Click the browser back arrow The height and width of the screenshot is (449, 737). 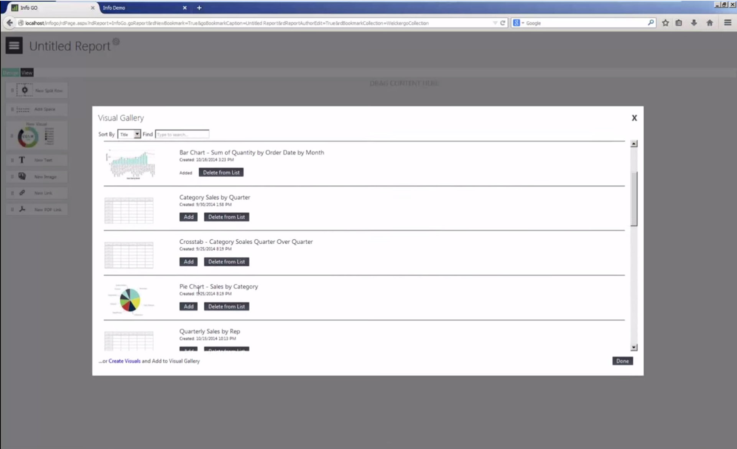(9, 23)
